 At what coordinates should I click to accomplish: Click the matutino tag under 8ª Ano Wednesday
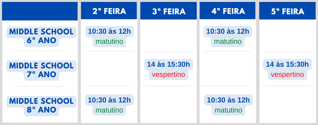pos(228,110)
